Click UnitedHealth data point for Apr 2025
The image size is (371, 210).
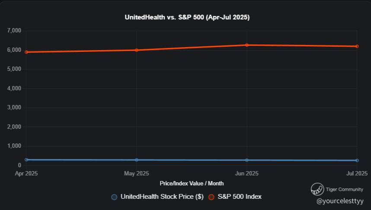26,160
